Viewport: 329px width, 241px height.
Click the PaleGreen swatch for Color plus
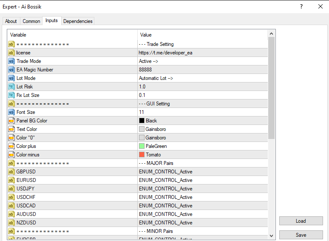142,146
